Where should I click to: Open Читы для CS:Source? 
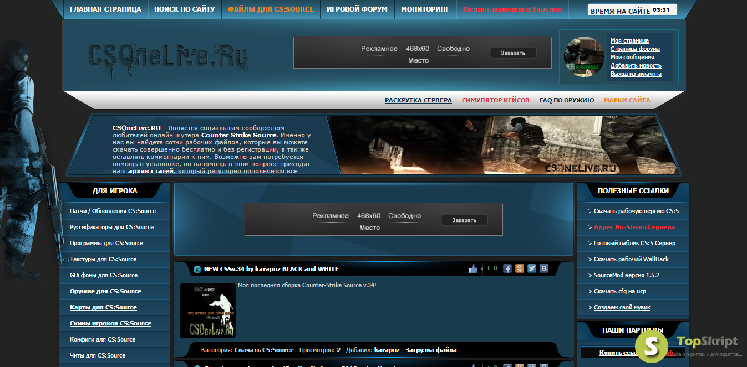[98, 355]
